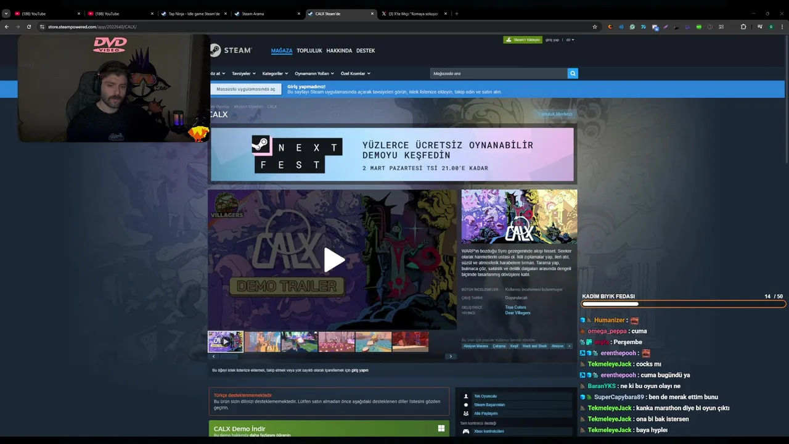Click the thumbnail strip left arrow
This screenshot has width=789, height=444.
point(214,356)
